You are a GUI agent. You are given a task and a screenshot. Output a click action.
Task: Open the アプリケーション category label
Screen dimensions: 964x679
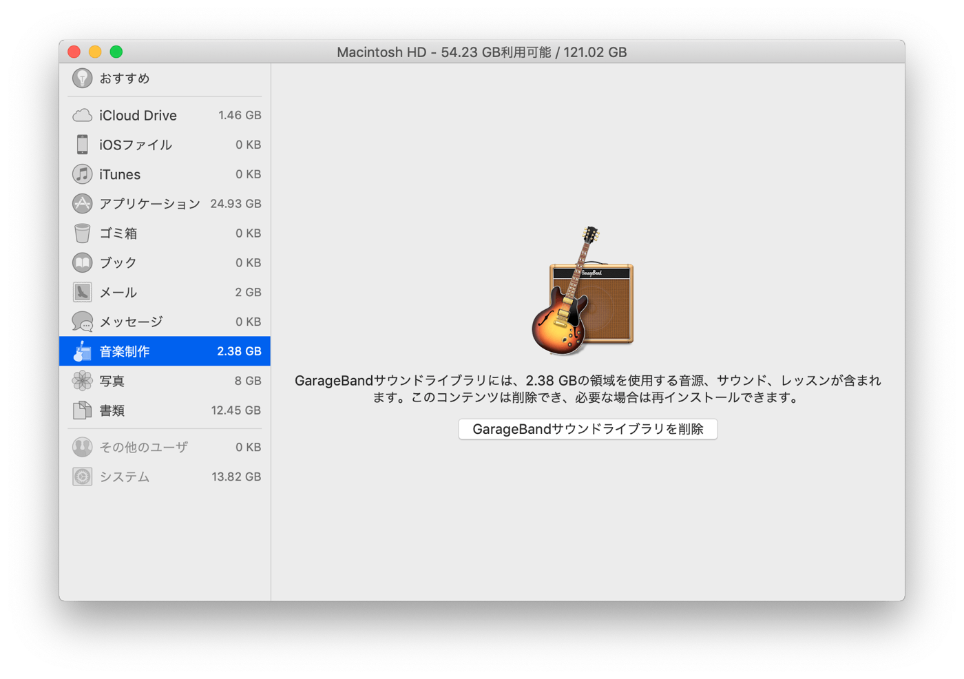coord(149,204)
